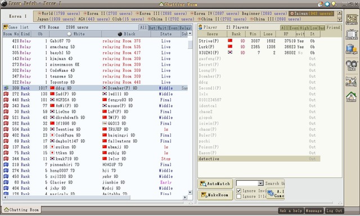
Task: Click the Home house icon in sidebar
Action: pyautogui.click(x=351, y=96)
